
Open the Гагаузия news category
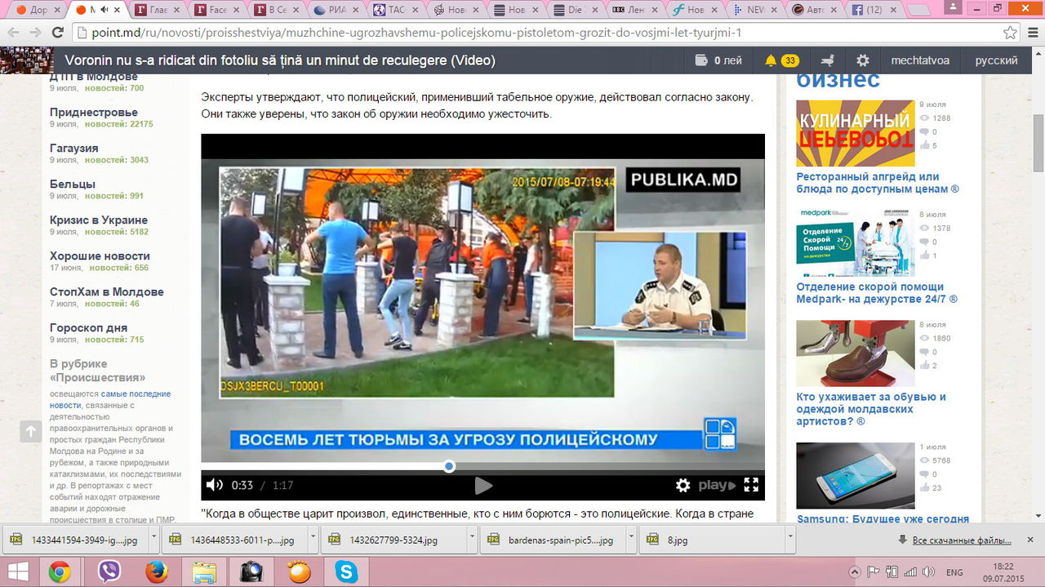coord(73,148)
